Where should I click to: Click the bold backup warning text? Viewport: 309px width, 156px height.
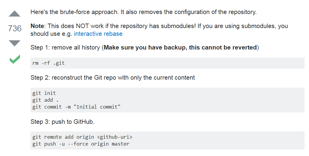(180, 48)
